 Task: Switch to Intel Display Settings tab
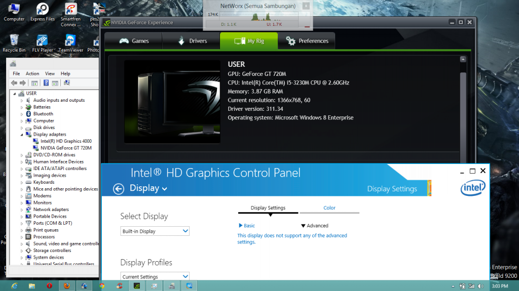[x=268, y=208]
